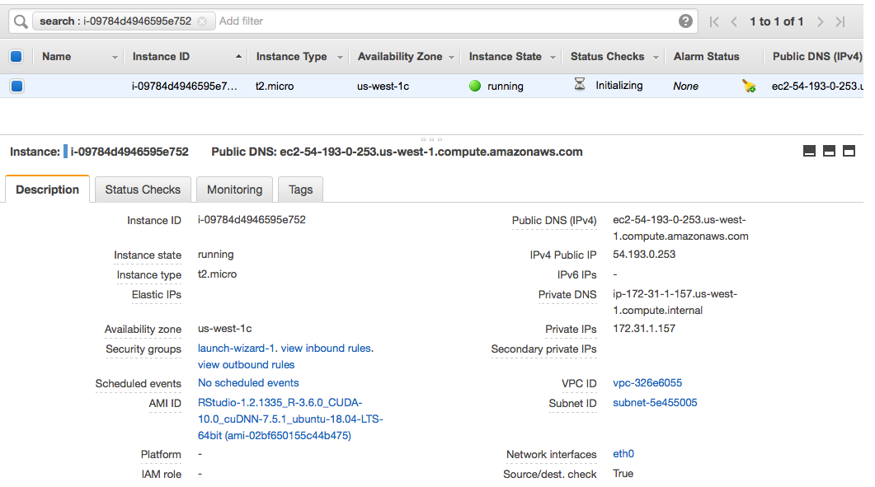Image resolution: width=875 pixels, height=487 pixels.
Task: Go to last page of results
Action: coord(840,21)
